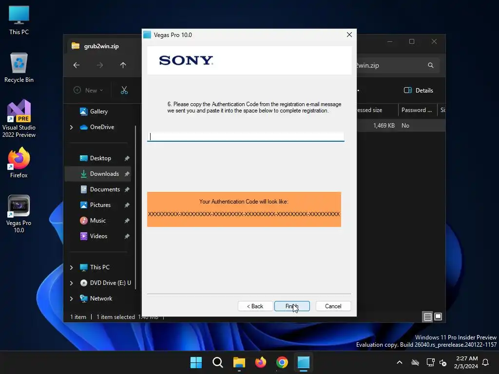Click the network status tray icon
499x374 pixels.
point(431,362)
